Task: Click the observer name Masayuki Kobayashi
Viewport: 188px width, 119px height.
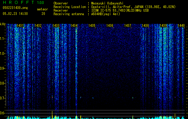Action: click(107, 3)
